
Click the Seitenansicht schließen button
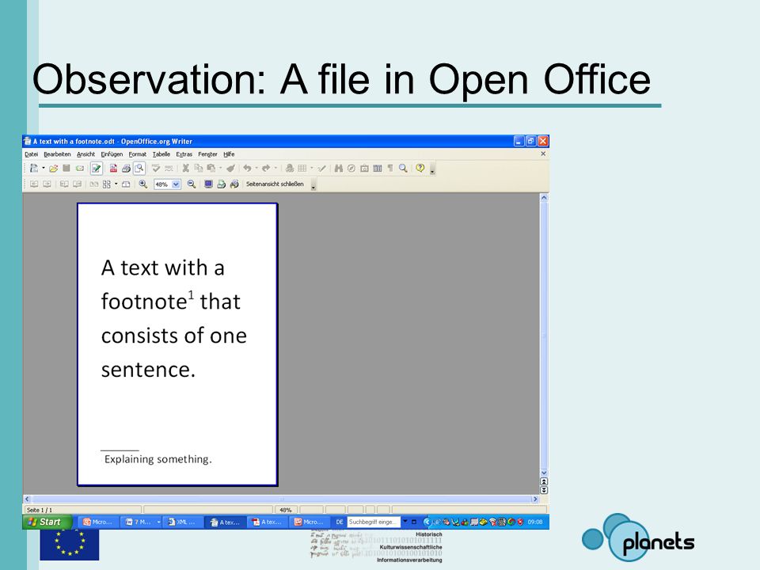275,184
